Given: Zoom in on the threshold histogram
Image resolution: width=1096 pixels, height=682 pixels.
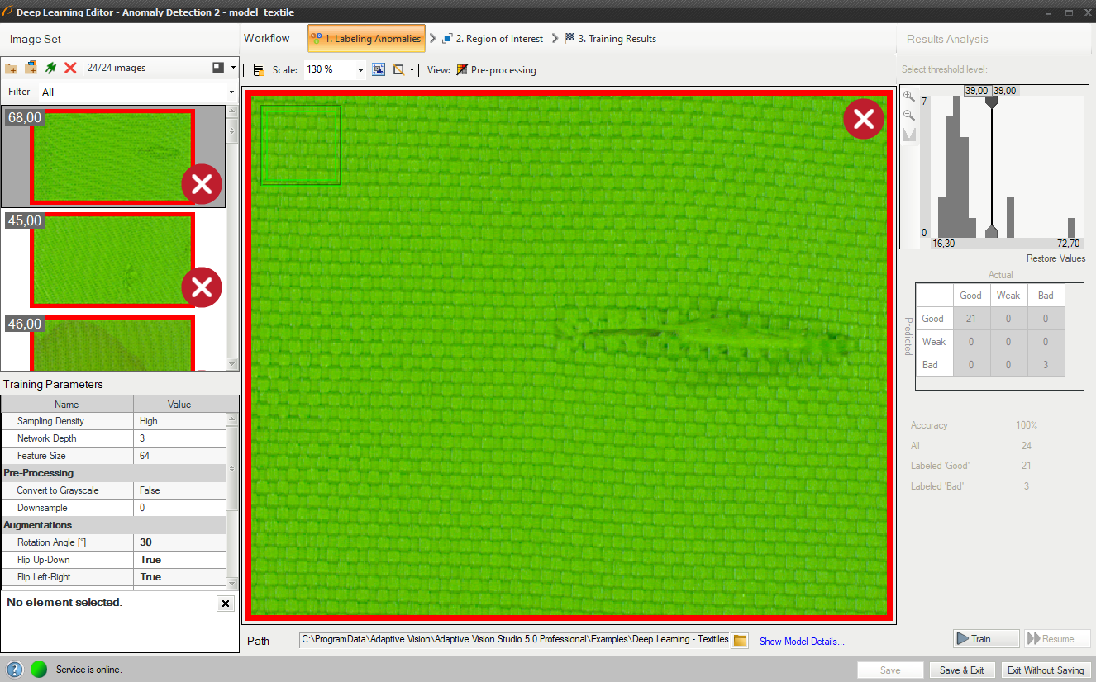Looking at the screenshot, I should (x=909, y=97).
